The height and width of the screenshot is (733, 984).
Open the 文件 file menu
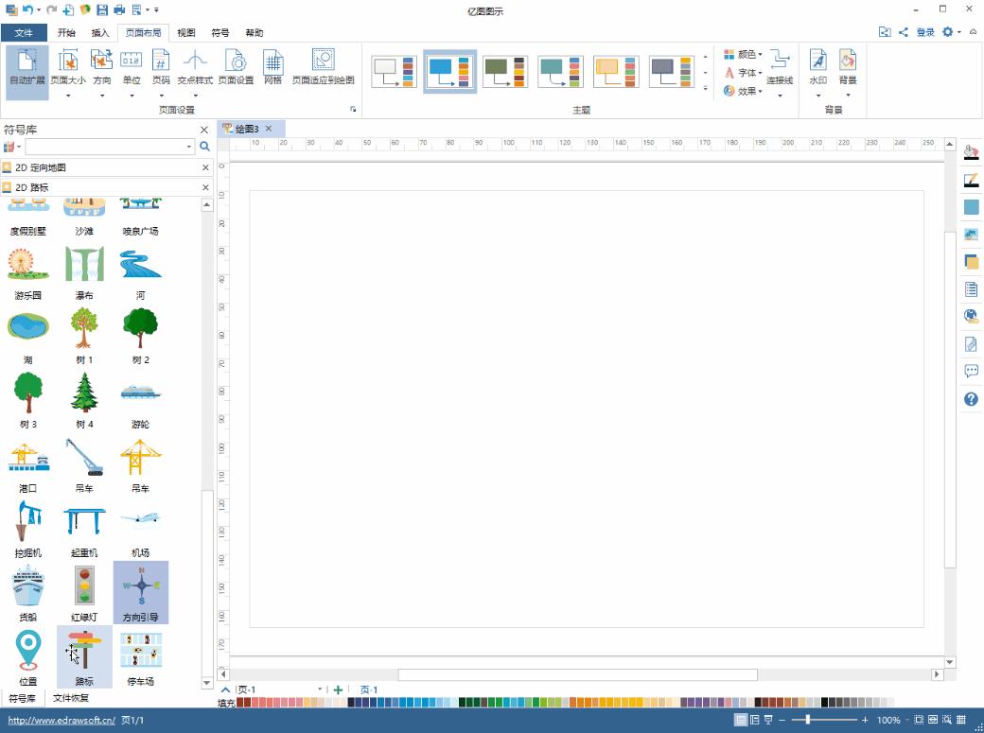24,33
